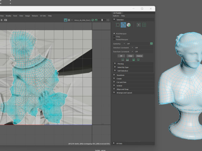Screen dimensions: 202x151
Task: Select the Face selection cube icon
Action: 129,25
